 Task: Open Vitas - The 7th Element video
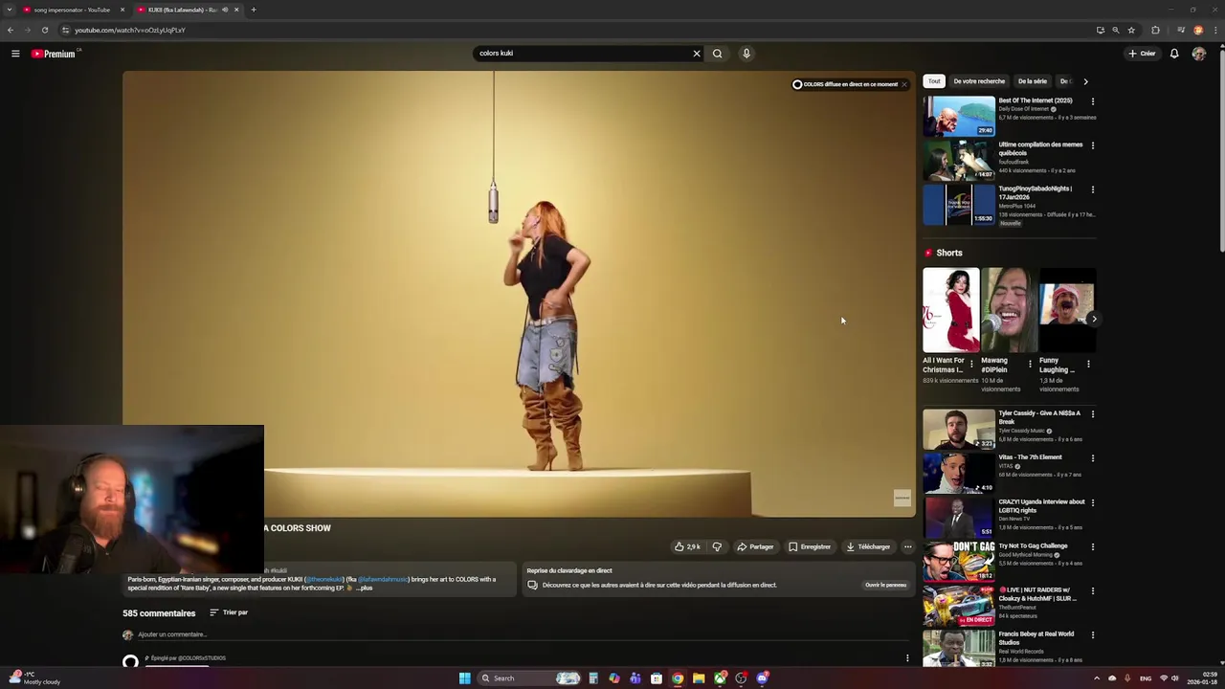click(959, 473)
